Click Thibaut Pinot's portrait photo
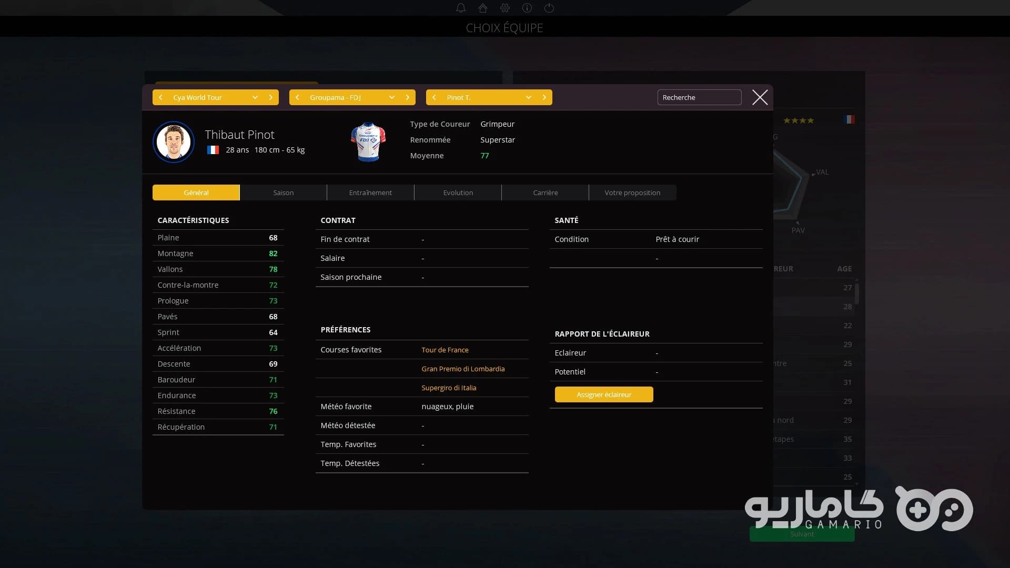This screenshot has height=568, width=1010. [x=174, y=142]
